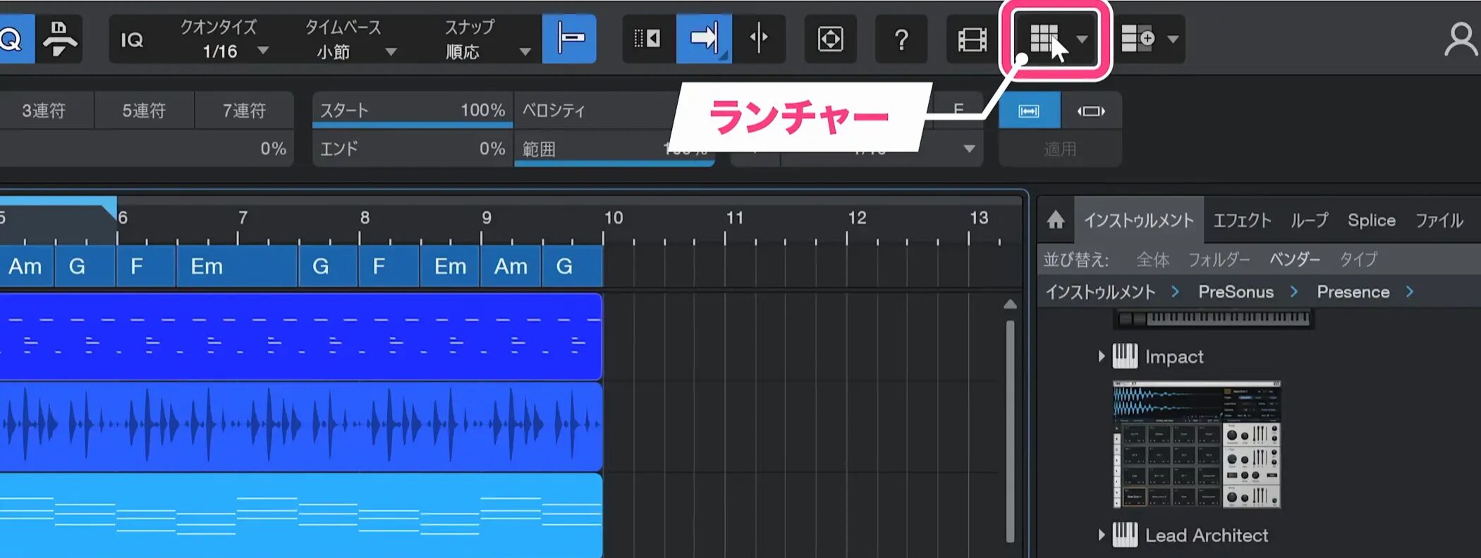
Task: Adjust the Start percentage slider
Action: pos(412,111)
